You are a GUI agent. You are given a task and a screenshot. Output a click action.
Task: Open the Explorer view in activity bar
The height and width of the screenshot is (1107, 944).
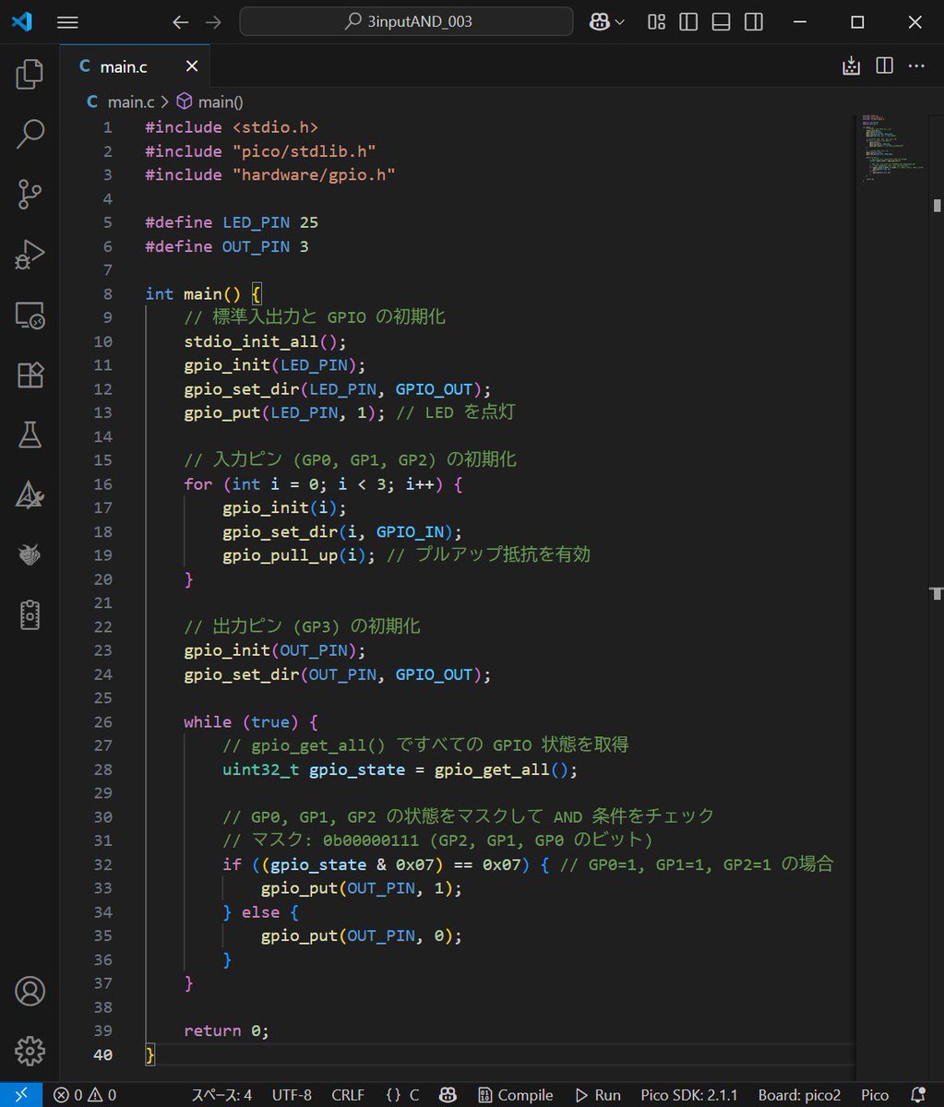(30, 75)
